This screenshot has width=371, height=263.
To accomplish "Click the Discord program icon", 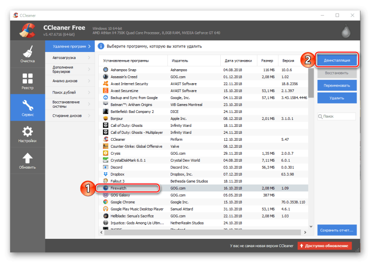I will [x=106, y=167].
